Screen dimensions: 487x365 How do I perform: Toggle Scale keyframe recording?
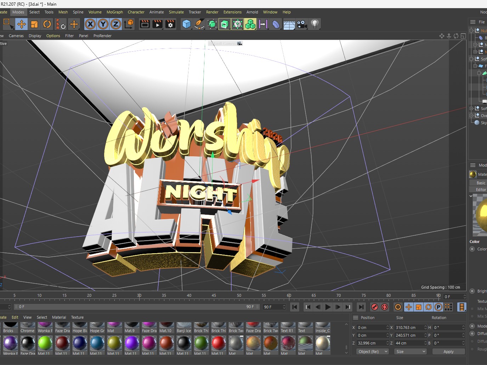click(419, 307)
